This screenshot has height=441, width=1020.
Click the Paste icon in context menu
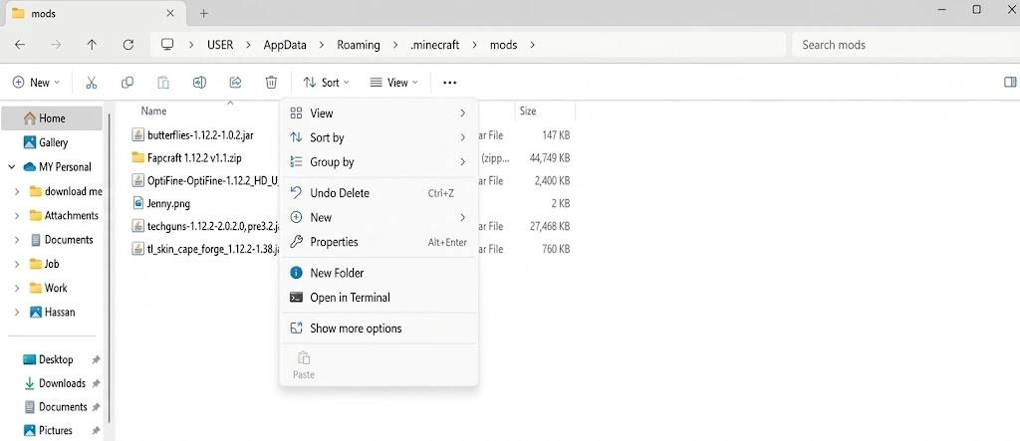[x=304, y=364]
